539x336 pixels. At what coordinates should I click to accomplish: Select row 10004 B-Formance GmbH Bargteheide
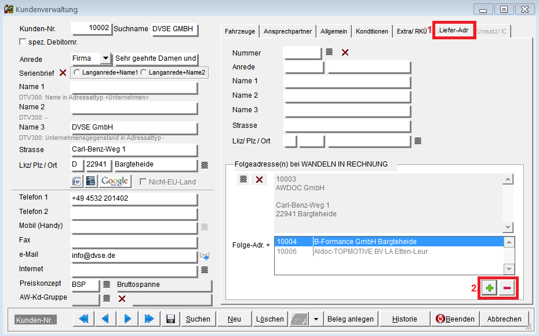click(389, 242)
